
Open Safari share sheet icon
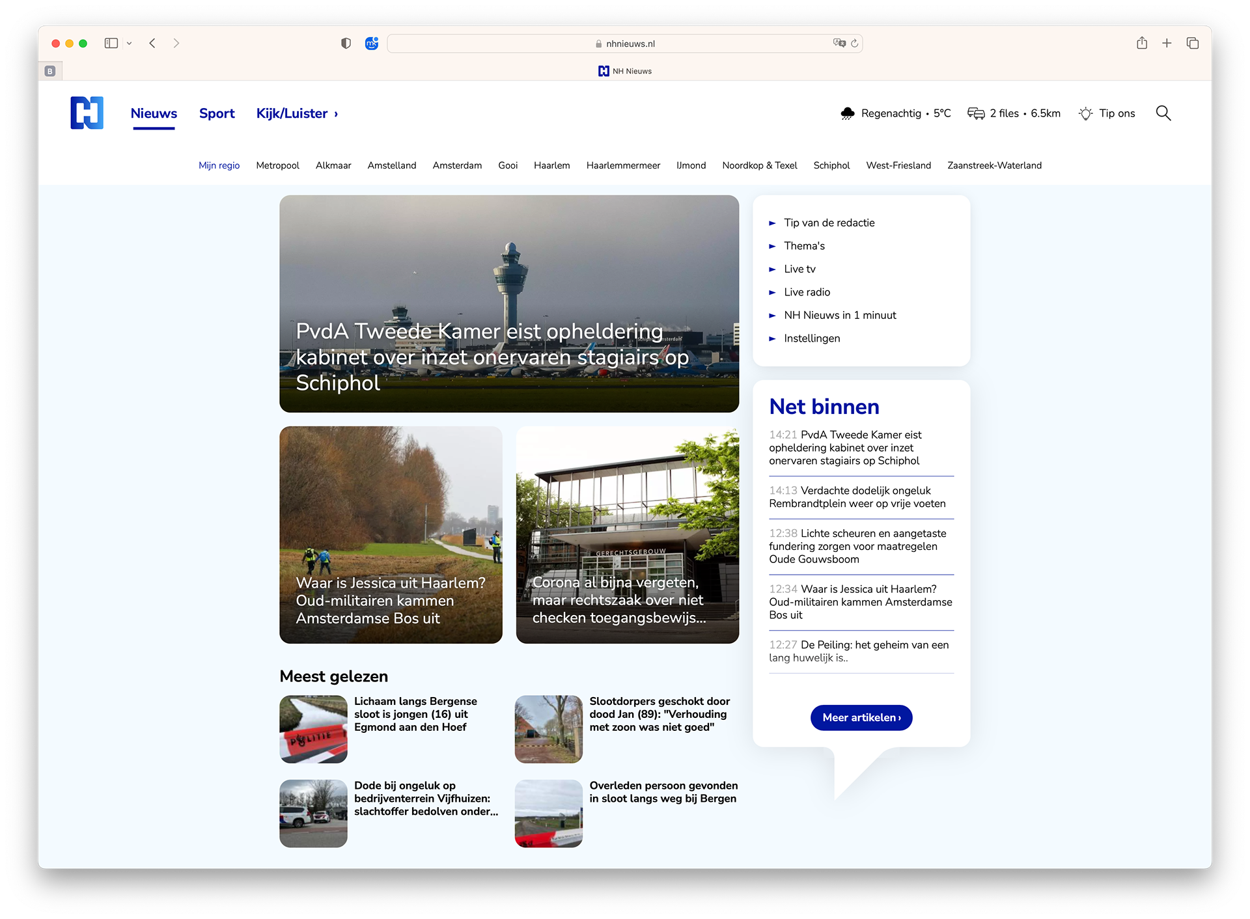1141,43
